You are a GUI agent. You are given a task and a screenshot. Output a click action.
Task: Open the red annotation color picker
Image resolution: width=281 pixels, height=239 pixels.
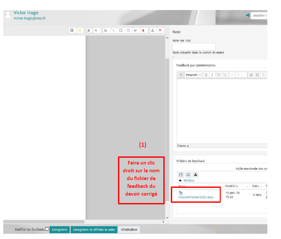(143, 30)
